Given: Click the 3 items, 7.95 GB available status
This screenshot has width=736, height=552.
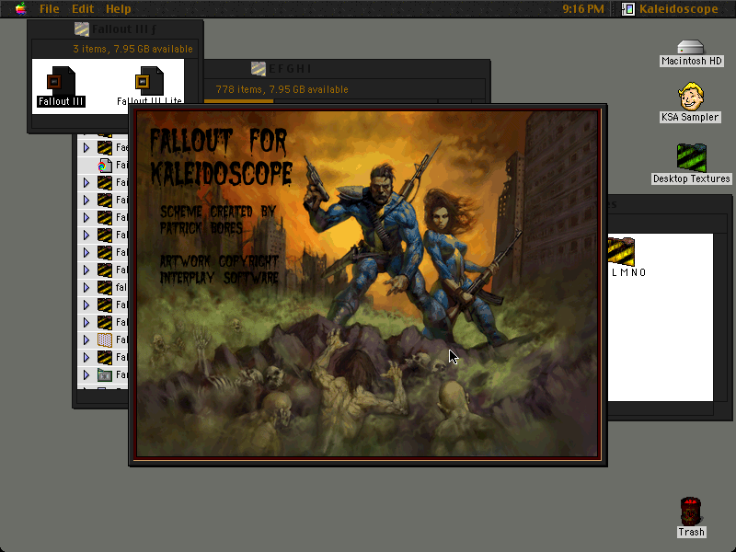Looking at the screenshot, I should tap(132, 49).
